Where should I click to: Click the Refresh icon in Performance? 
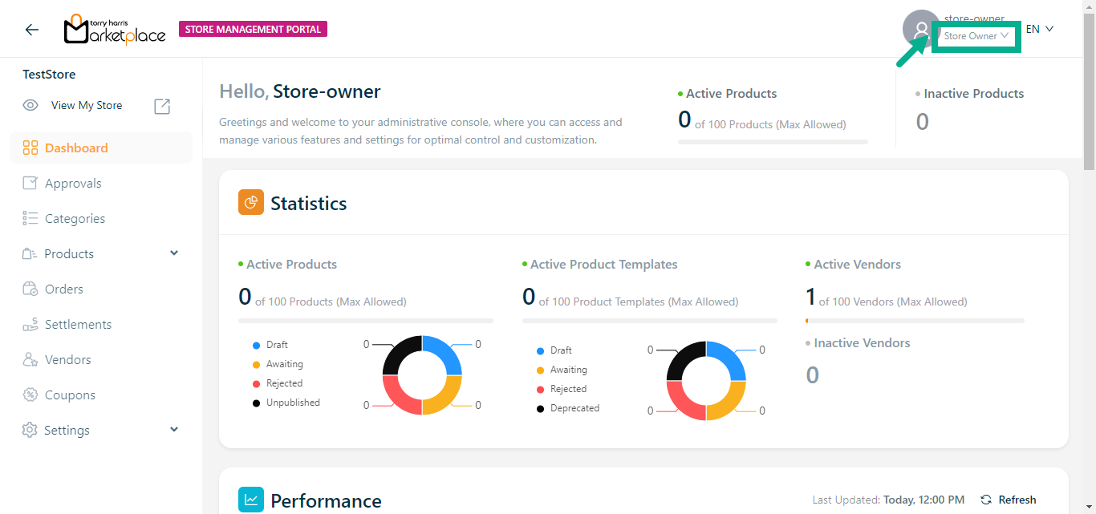[986, 500]
